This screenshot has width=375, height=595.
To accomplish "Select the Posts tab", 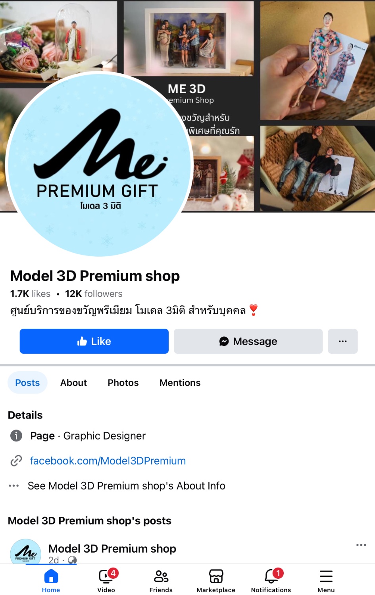I will click(27, 383).
